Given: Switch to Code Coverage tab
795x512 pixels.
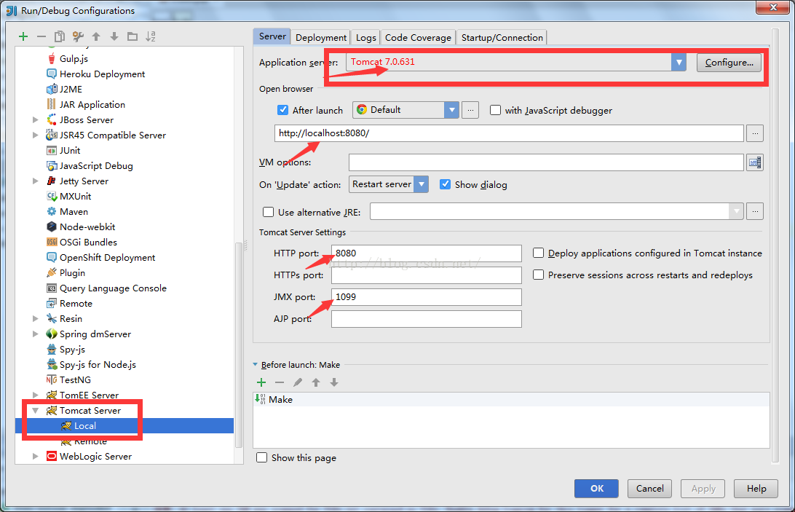Looking at the screenshot, I should pyautogui.click(x=418, y=37).
